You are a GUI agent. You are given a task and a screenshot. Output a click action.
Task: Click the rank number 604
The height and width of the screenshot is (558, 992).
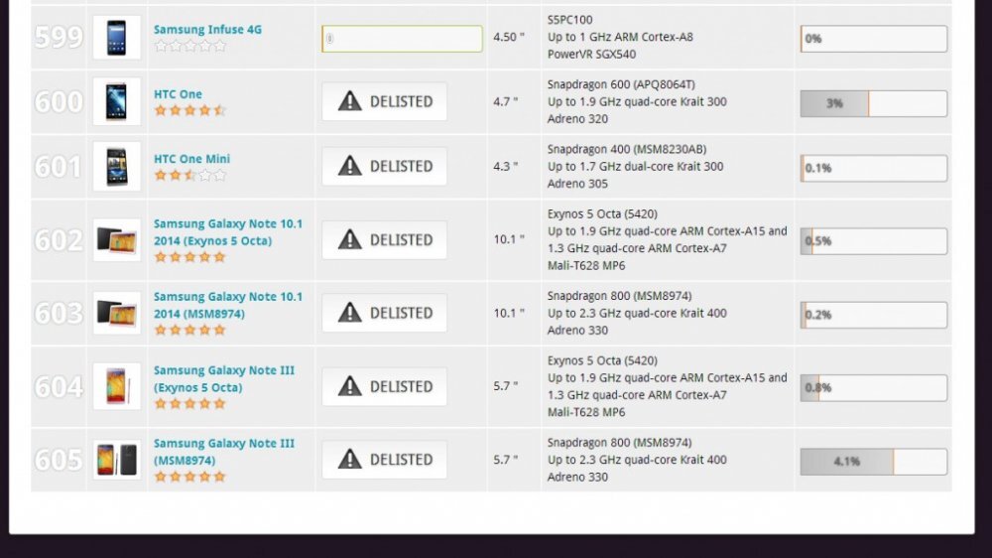pyautogui.click(x=59, y=387)
